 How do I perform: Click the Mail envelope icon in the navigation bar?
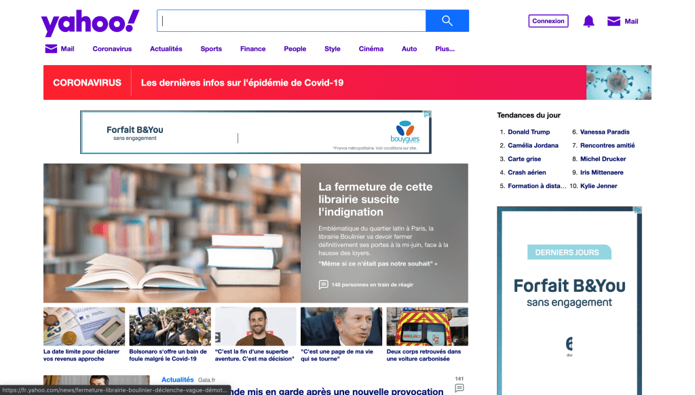pos(50,48)
